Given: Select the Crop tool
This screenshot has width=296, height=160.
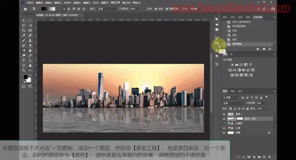Looking at the screenshot, I should 24,30.
